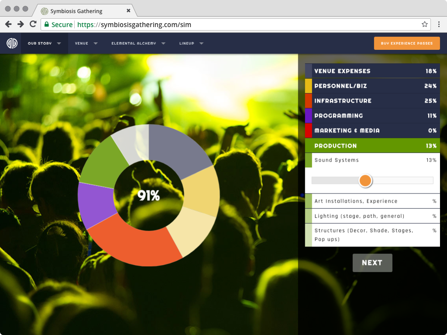Click the red Marketing & Media swatch
The image size is (447, 335).
pos(309,131)
